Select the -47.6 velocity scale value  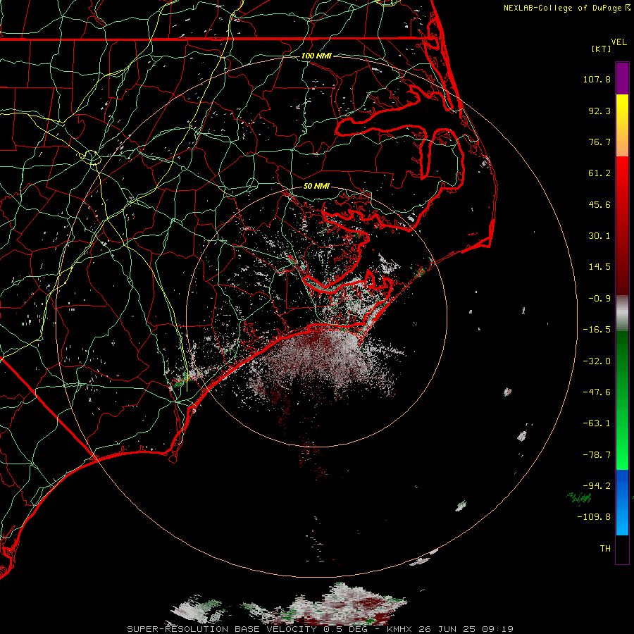pyautogui.click(x=597, y=392)
